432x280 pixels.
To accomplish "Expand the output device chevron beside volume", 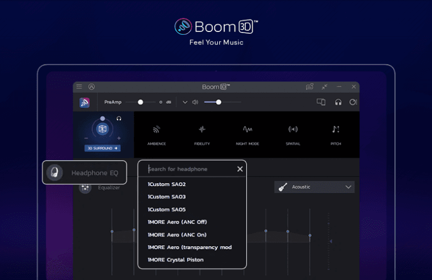I will [x=185, y=102].
